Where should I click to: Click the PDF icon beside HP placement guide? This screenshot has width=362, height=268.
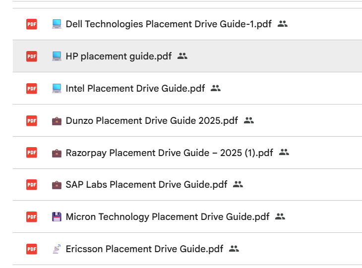click(32, 56)
